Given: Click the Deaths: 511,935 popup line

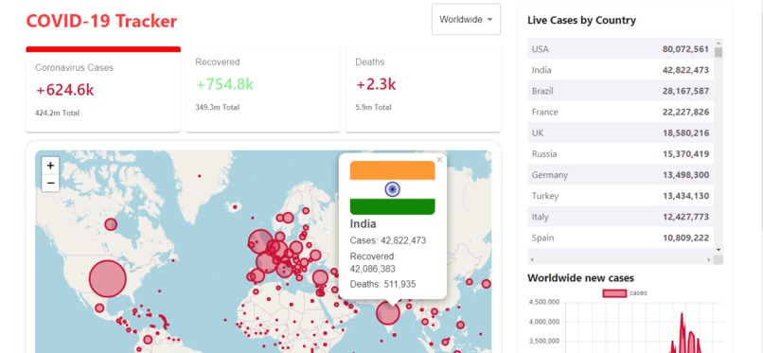Looking at the screenshot, I should point(383,284).
